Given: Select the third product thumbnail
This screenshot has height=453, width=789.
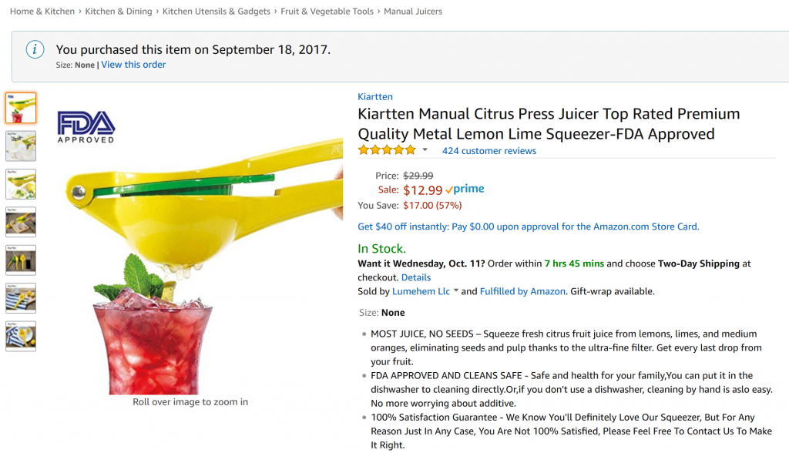Looking at the screenshot, I should click(x=21, y=184).
